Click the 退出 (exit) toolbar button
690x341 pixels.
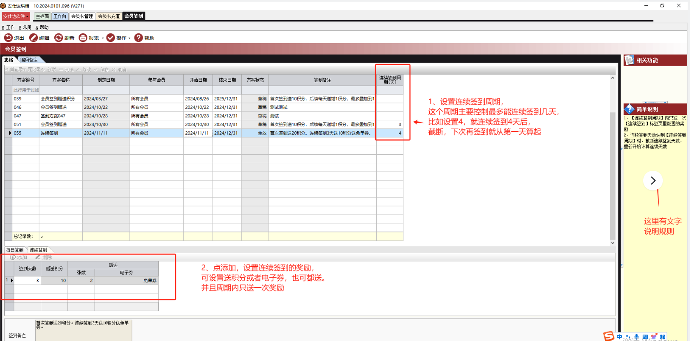coord(14,38)
